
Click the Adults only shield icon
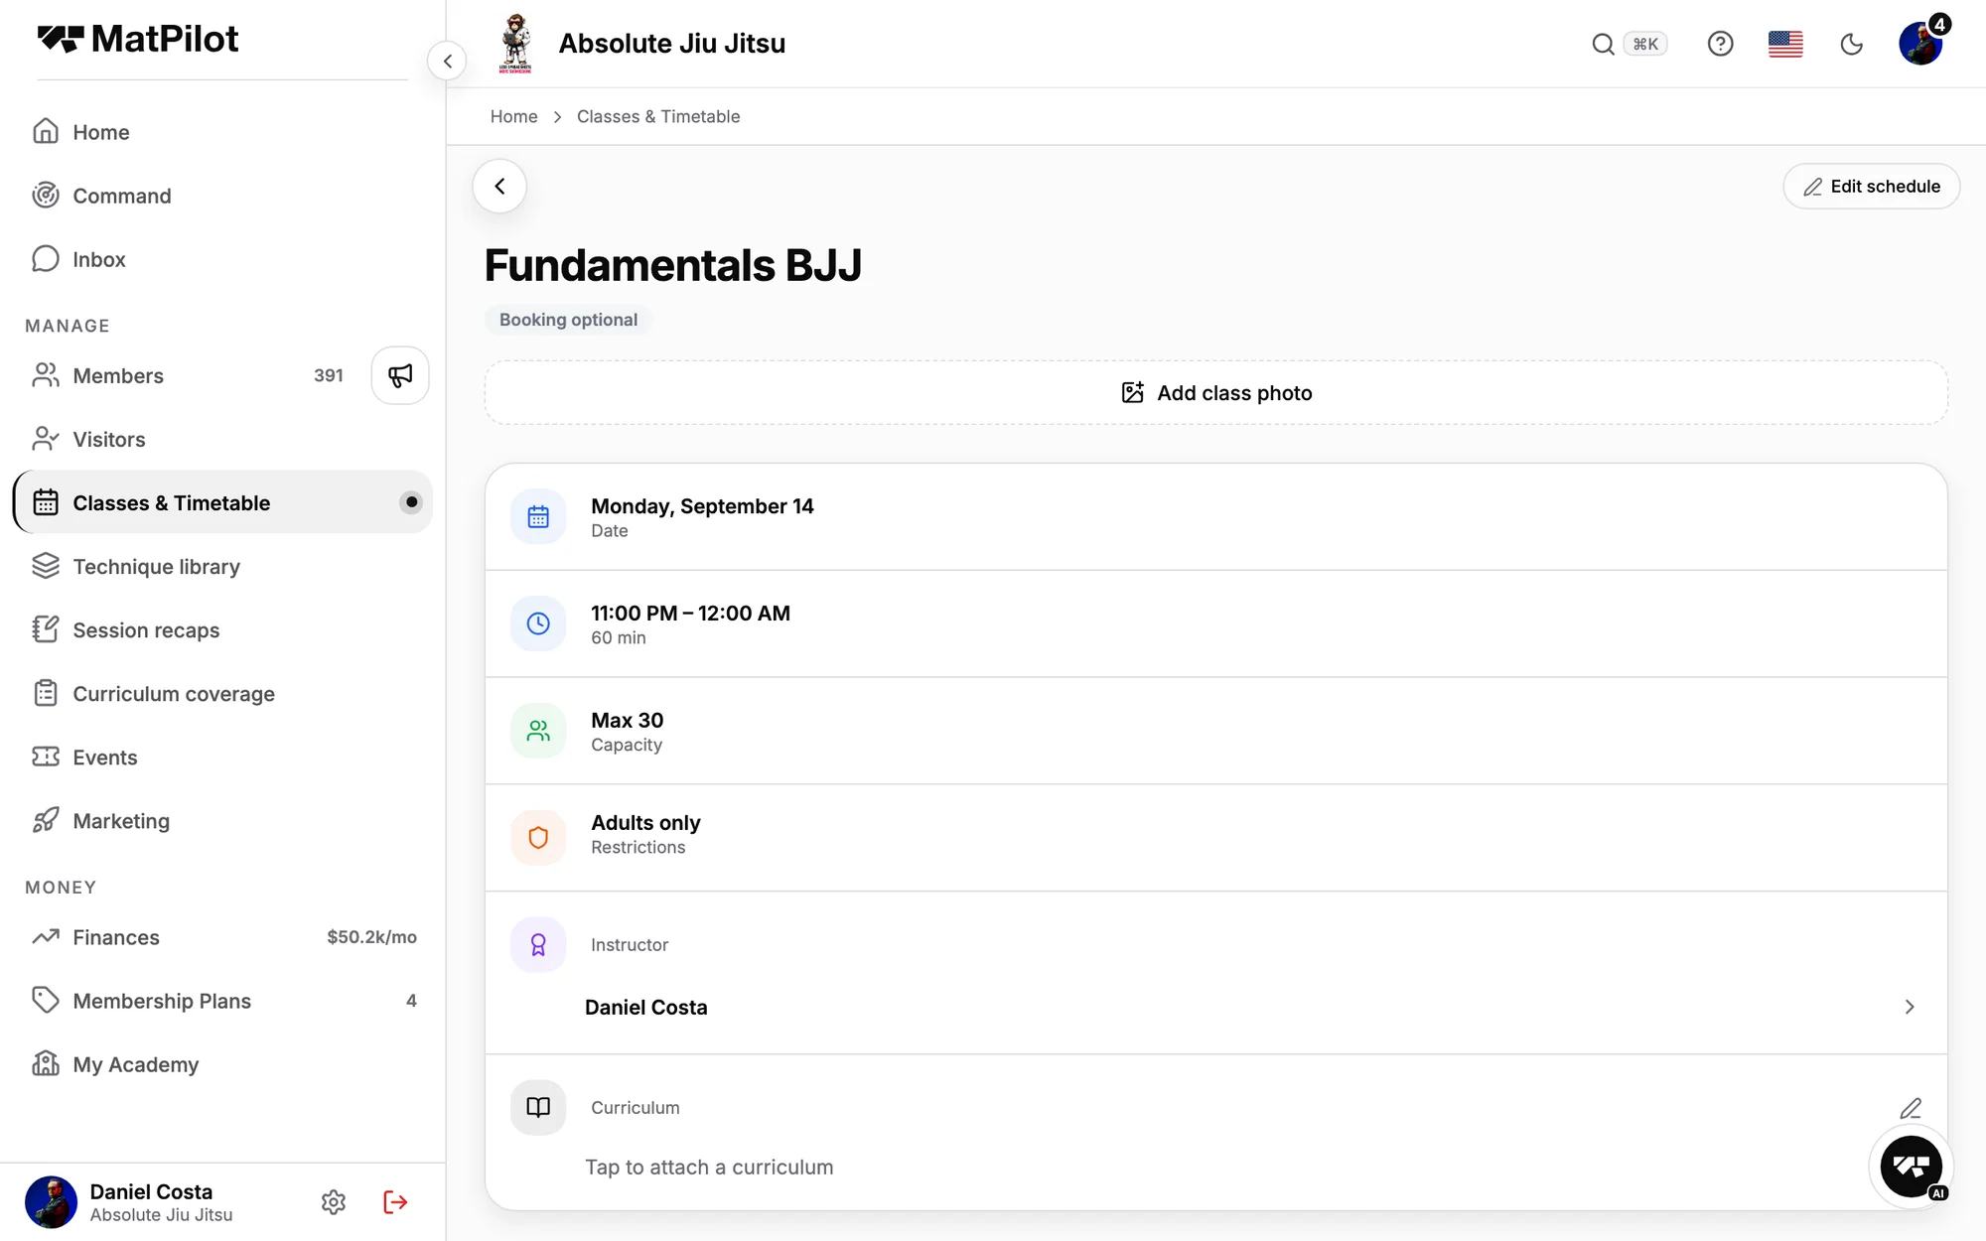point(538,837)
